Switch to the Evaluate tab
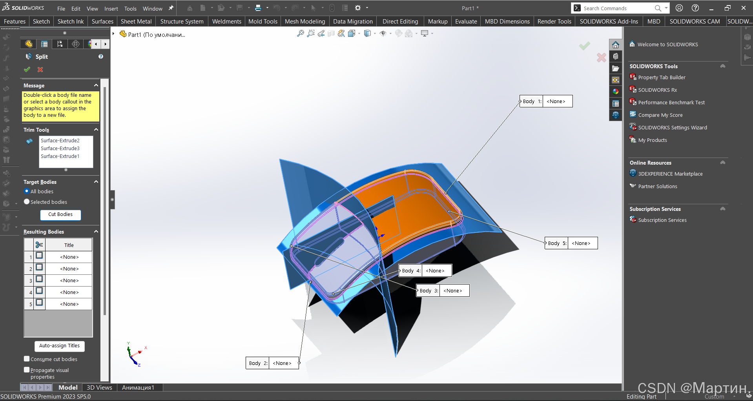Viewport: 753px width, 401px height. (466, 22)
